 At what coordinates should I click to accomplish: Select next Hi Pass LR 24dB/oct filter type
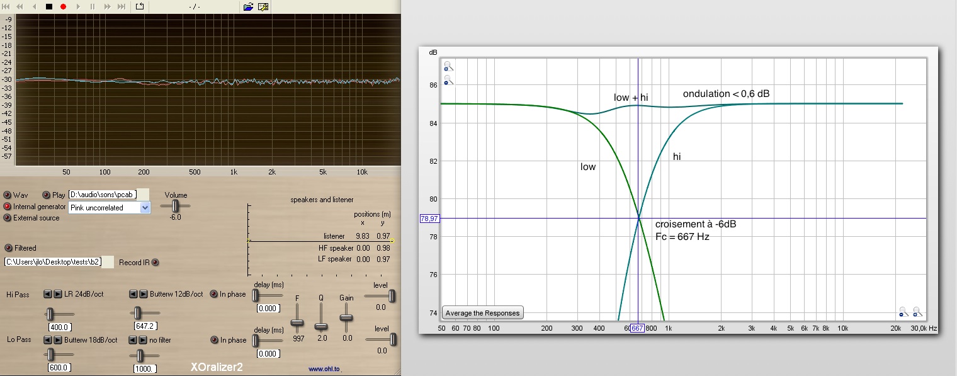[x=58, y=294]
